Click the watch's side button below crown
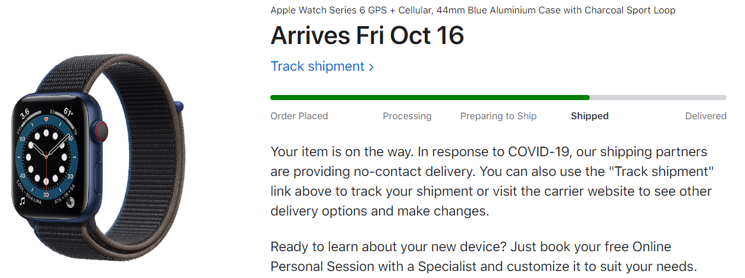Screen dimensions: 745x278 [x=98, y=177]
